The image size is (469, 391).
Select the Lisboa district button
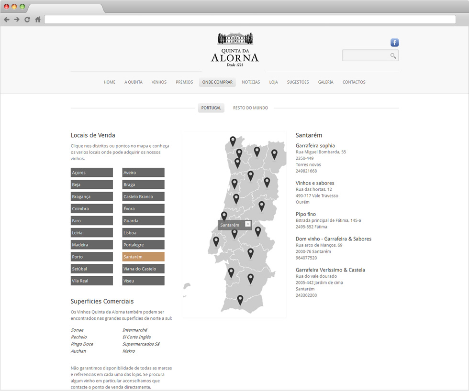(x=143, y=233)
